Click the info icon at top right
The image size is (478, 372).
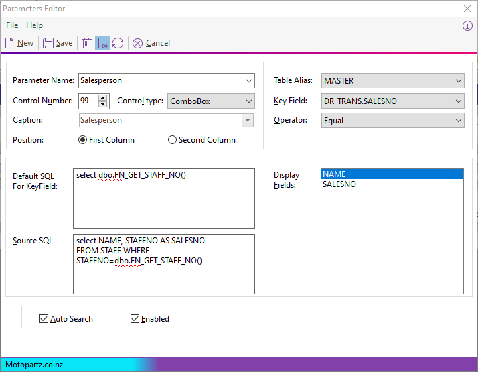[x=467, y=25]
